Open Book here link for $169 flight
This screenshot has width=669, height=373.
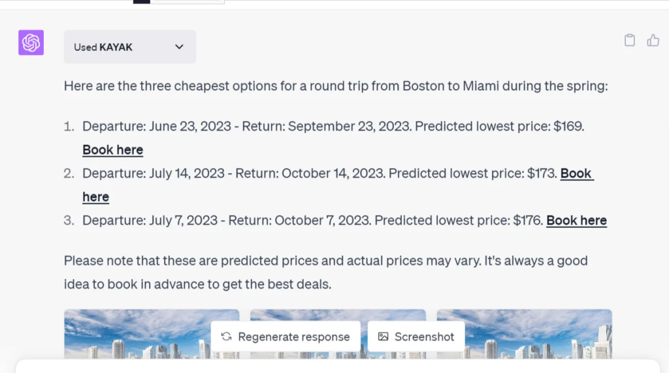pos(112,150)
